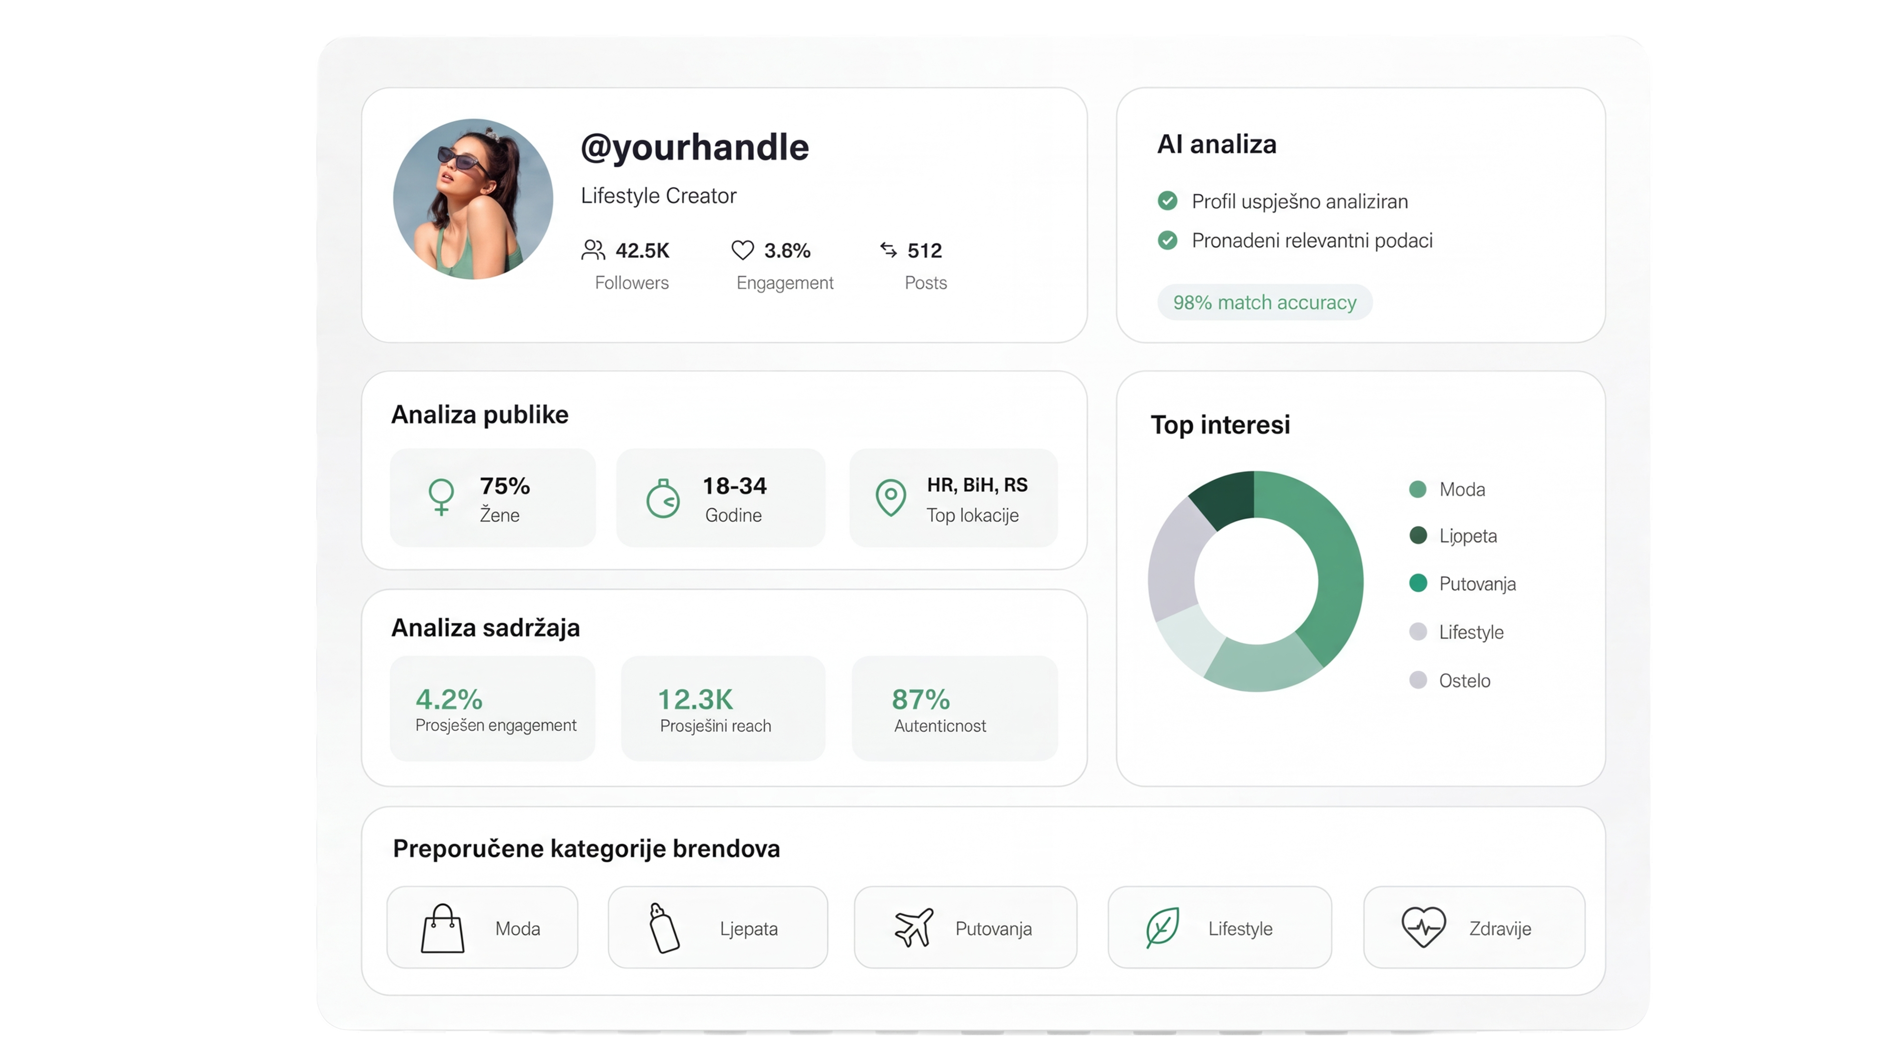Click green check next to Profil uspješno analiziran
This screenshot has height=1060, width=1885.
point(1168,200)
